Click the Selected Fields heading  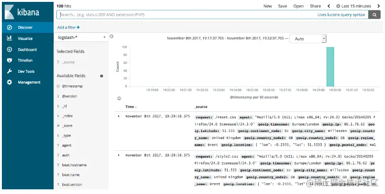coord(70,51)
